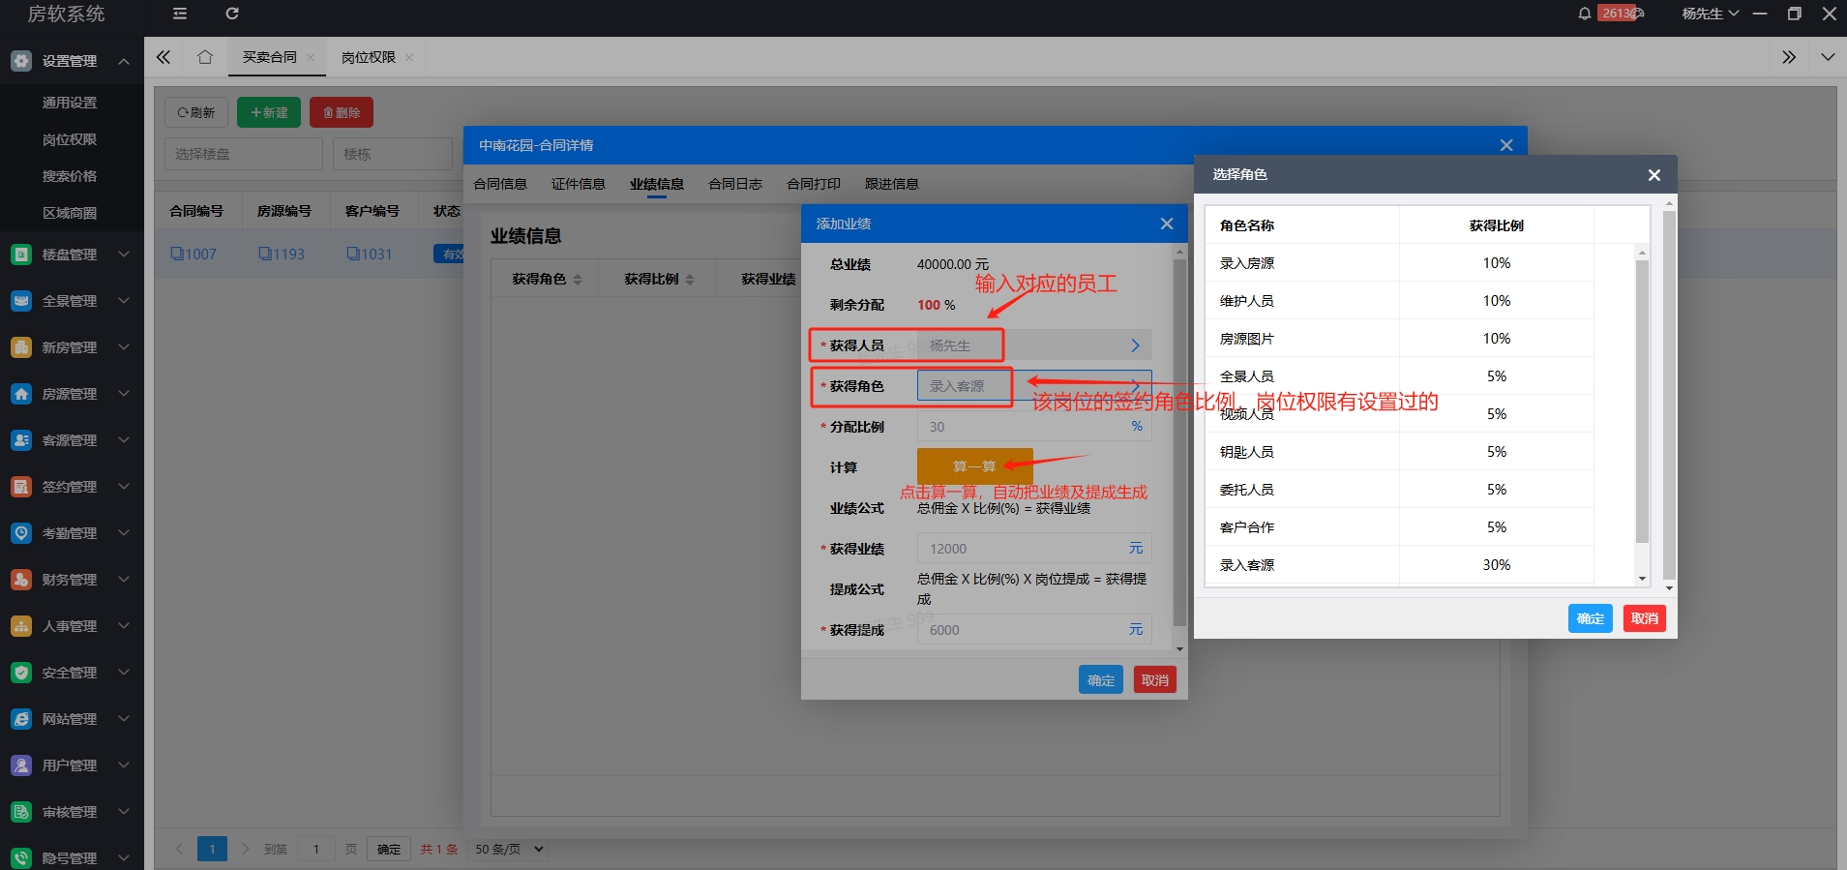Click 签约管理 sidebar icon

[21, 487]
